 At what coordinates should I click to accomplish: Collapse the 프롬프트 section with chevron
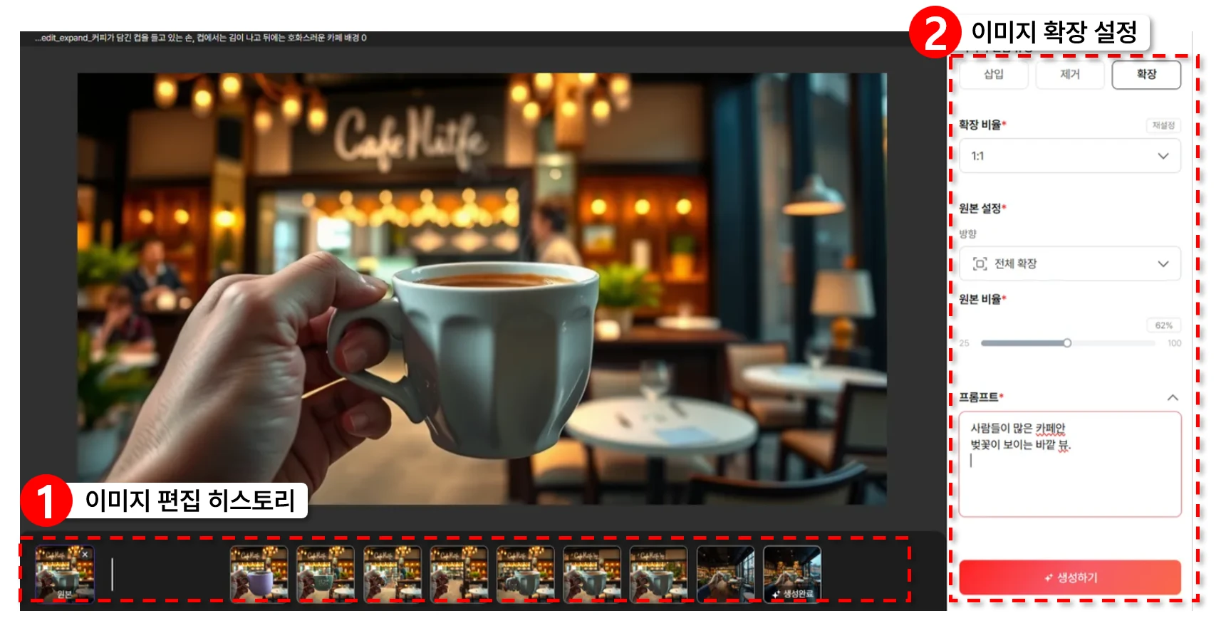1172,397
